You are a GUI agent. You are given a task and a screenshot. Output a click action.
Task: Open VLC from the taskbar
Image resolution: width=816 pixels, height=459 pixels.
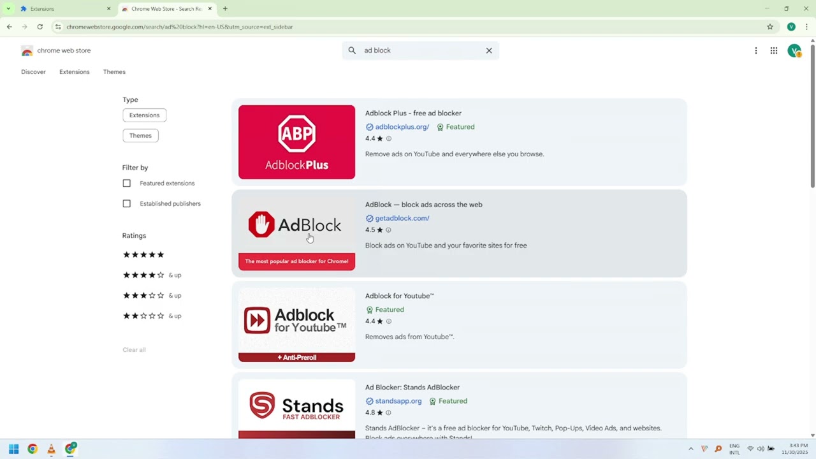coord(51,449)
